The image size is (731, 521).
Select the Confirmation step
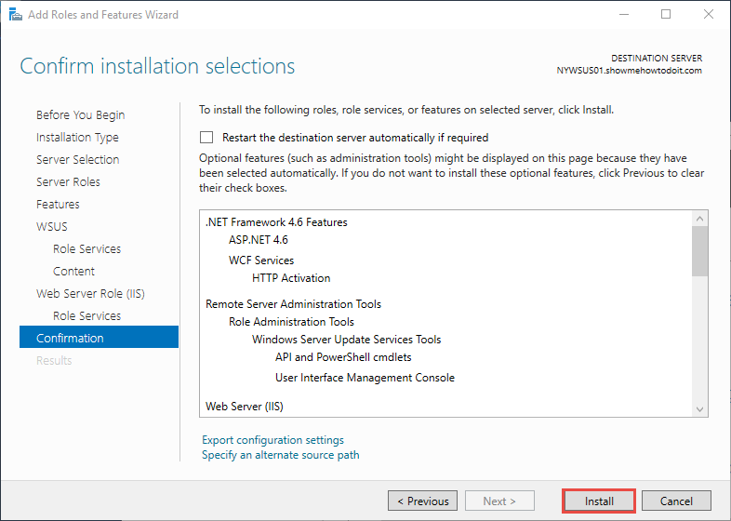click(99, 338)
